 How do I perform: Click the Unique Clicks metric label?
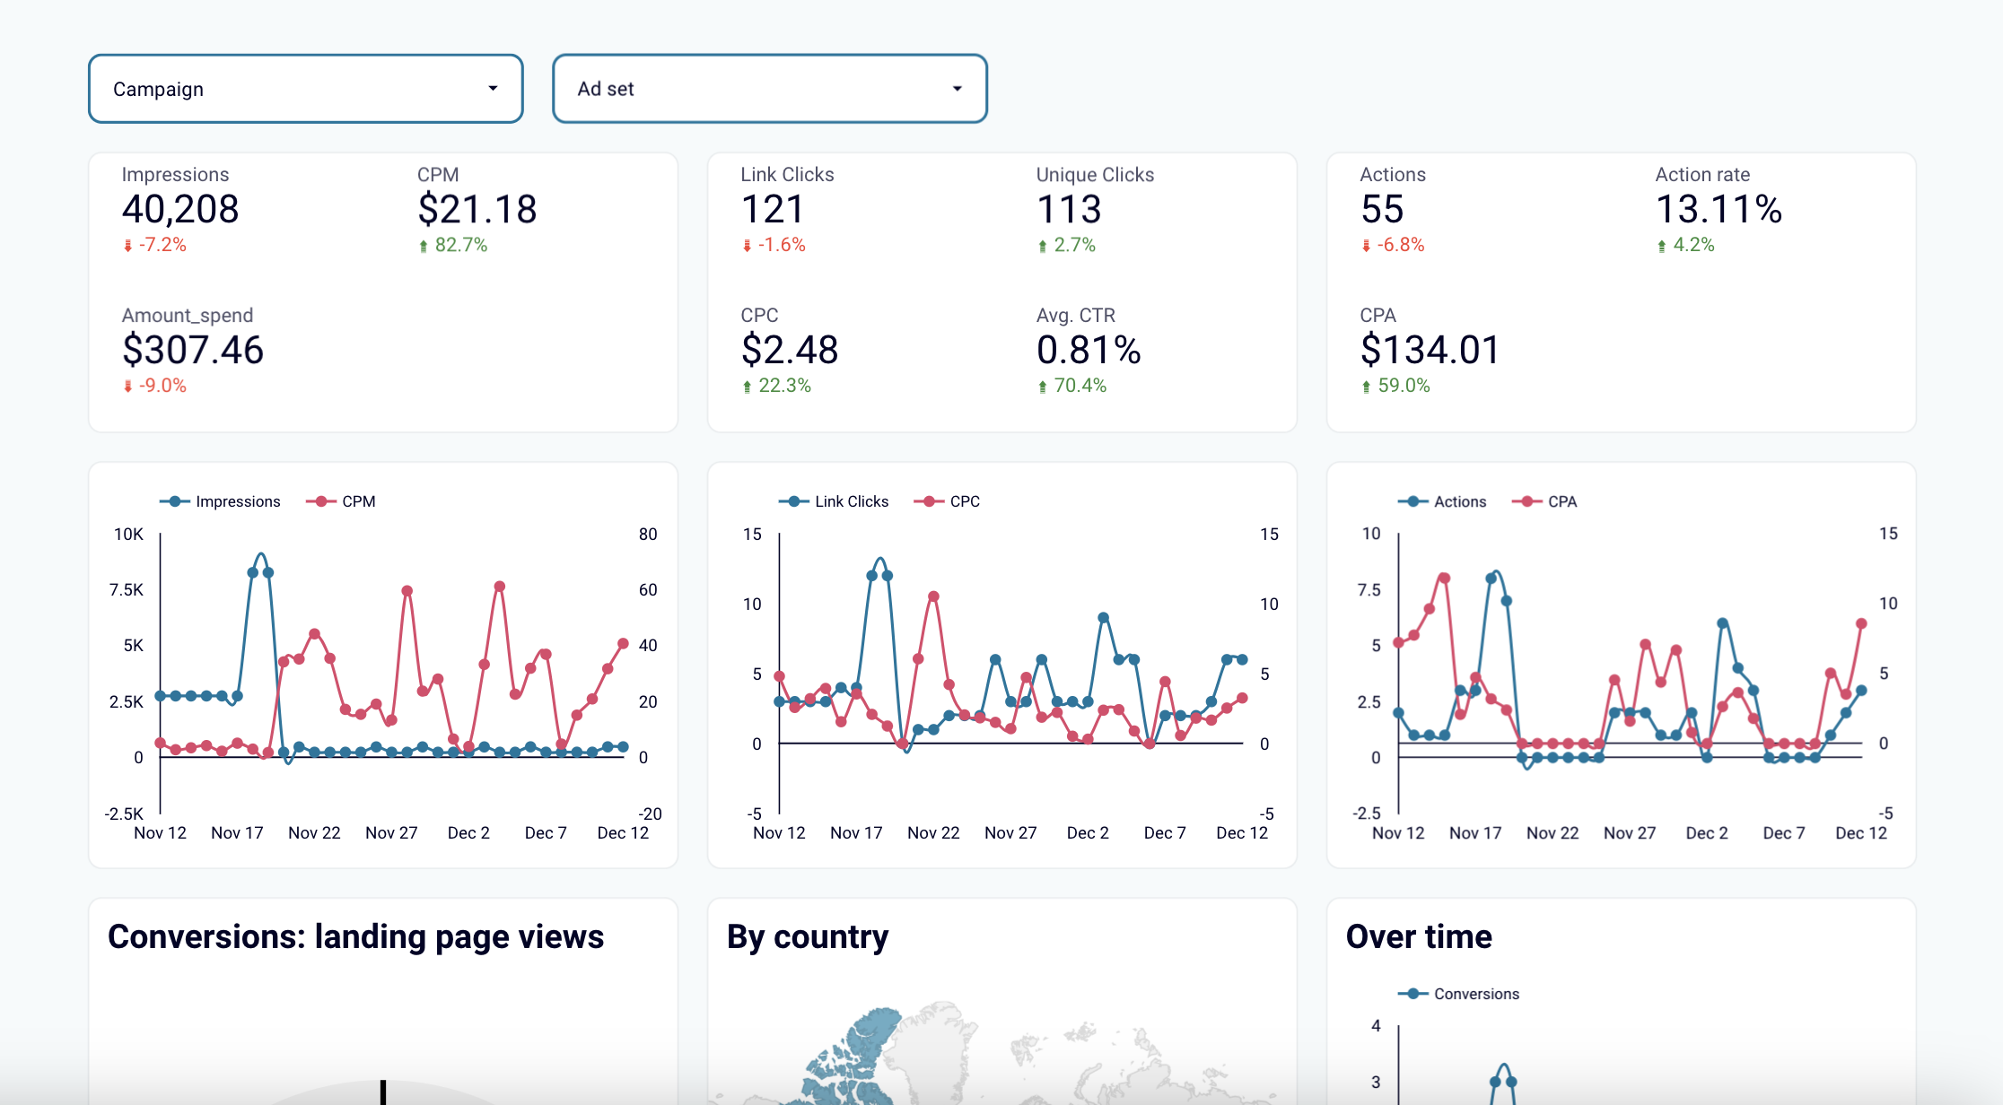pyautogui.click(x=1095, y=175)
